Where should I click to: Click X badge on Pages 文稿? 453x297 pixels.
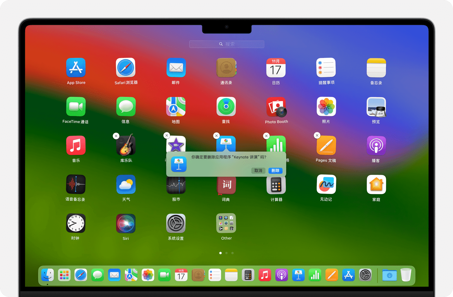(x=317, y=135)
